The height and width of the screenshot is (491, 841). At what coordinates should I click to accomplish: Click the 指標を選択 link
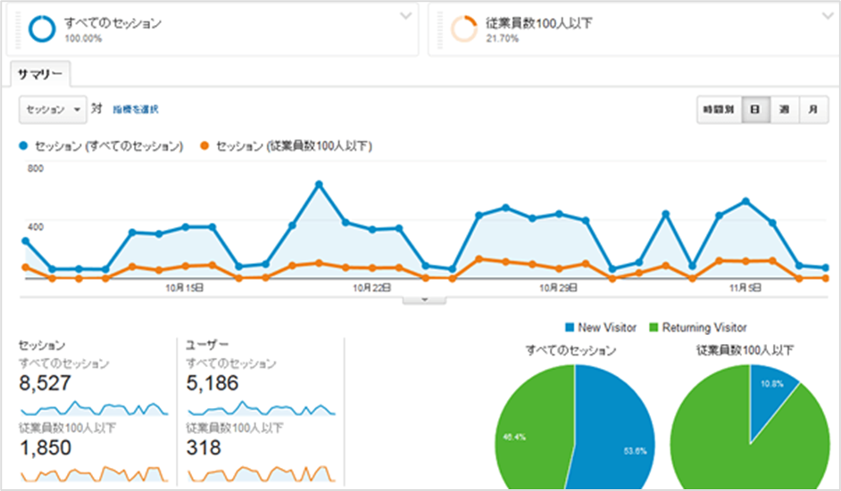135,110
